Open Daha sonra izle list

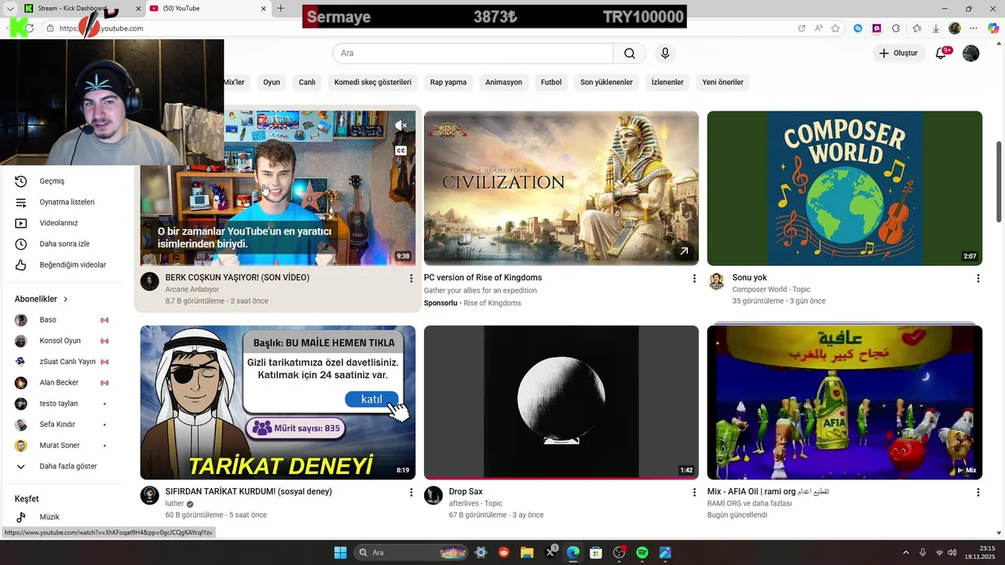pyautogui.click(x=63, y=244)
